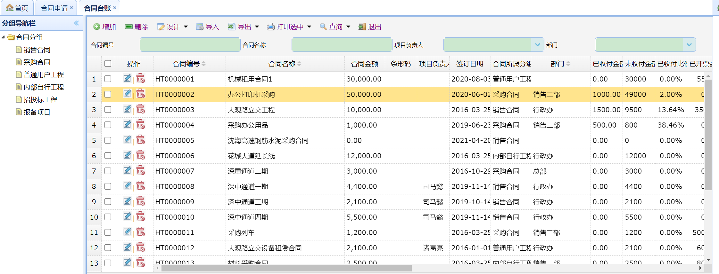Delete the HT0000002 row via trash icon
The width and height of the screenshot is (719, 274).
[x=141, y=94]
